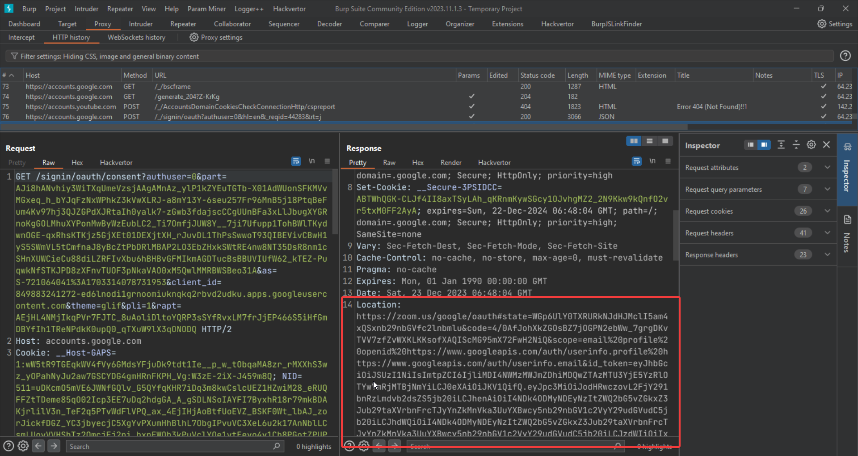The image size is (858, 456).
Task: Switch Response view to Raw
Action: coord(389,163)
